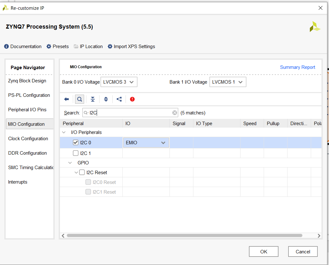
Task: Click the scrollbar left arrow
Action: tap(63, 235)
